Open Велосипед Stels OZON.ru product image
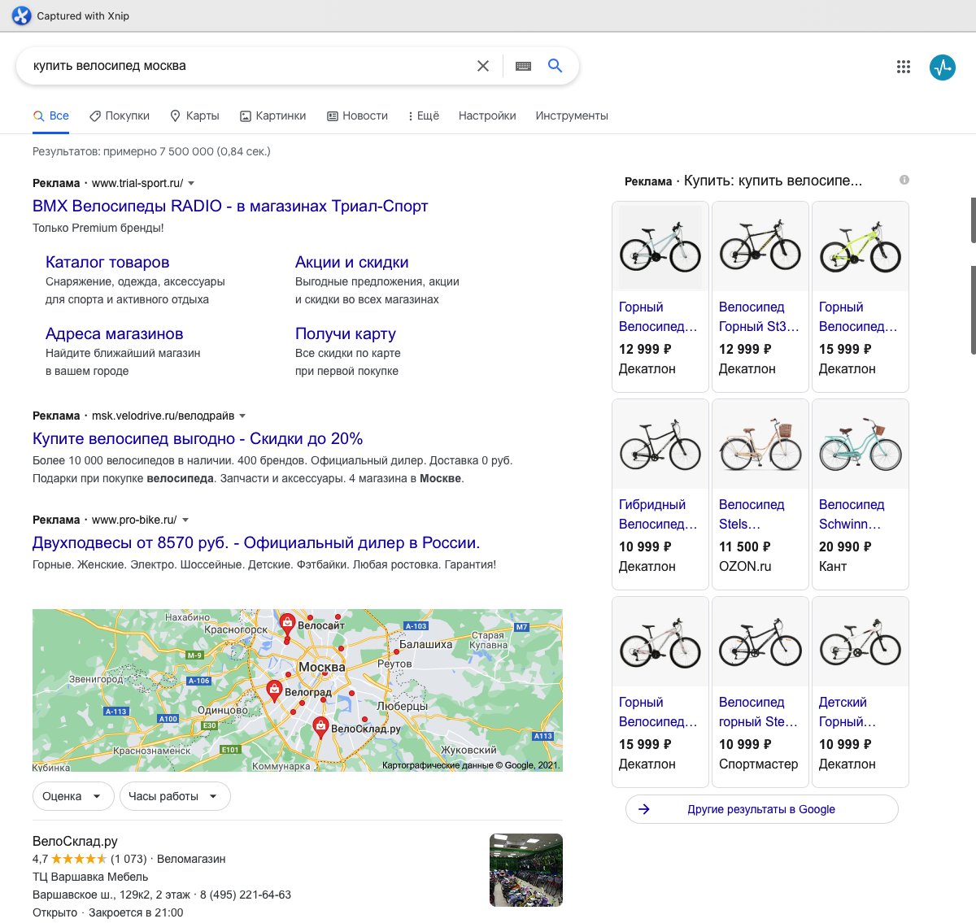 760,445
